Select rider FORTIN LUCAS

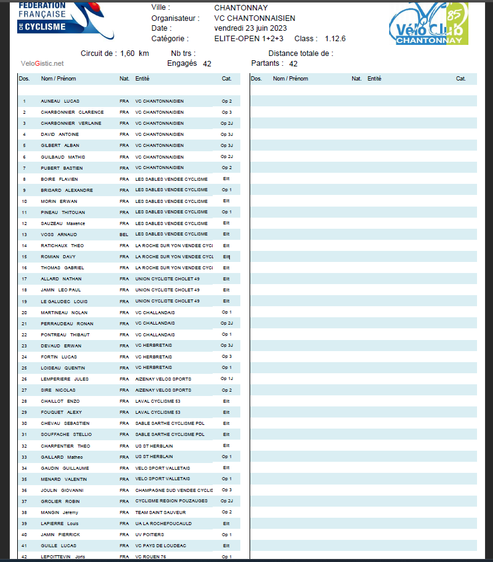59,357
